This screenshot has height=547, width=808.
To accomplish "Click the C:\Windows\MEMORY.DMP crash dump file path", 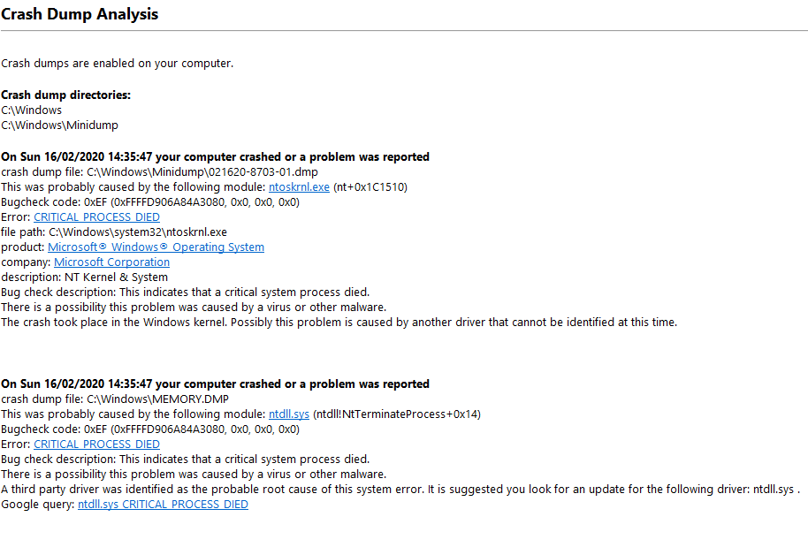I will [158, 399].
